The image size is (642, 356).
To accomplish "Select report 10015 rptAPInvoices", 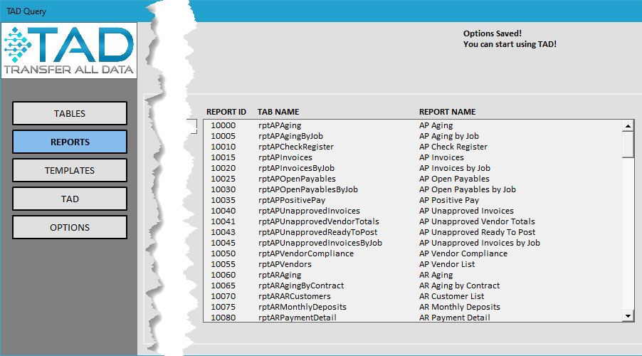I will [412, 157].
